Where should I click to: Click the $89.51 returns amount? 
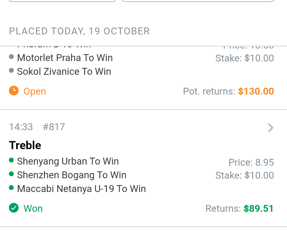[259, 209]
